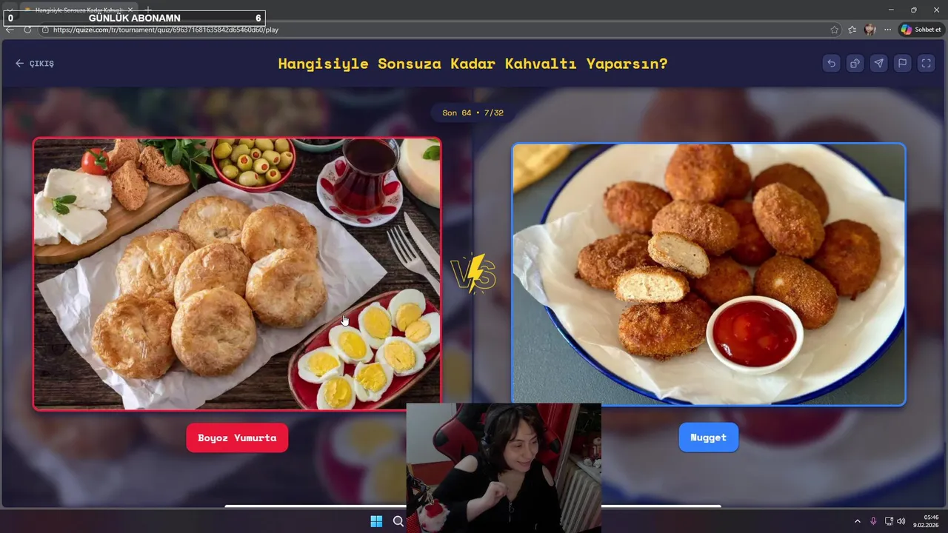Click the quiz title 'Hangisiyle Sonsuza Kadar Kahvaltı Yaparsın?'
Image resolution: width=948 pixels, height=533 pixels.
coord(473,64)
